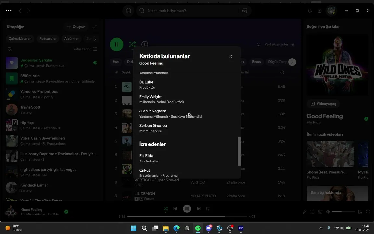Close the Katkıda bulunanlar dialog
The height and width of the screenshot is (234, 374).
pos(231,56)
